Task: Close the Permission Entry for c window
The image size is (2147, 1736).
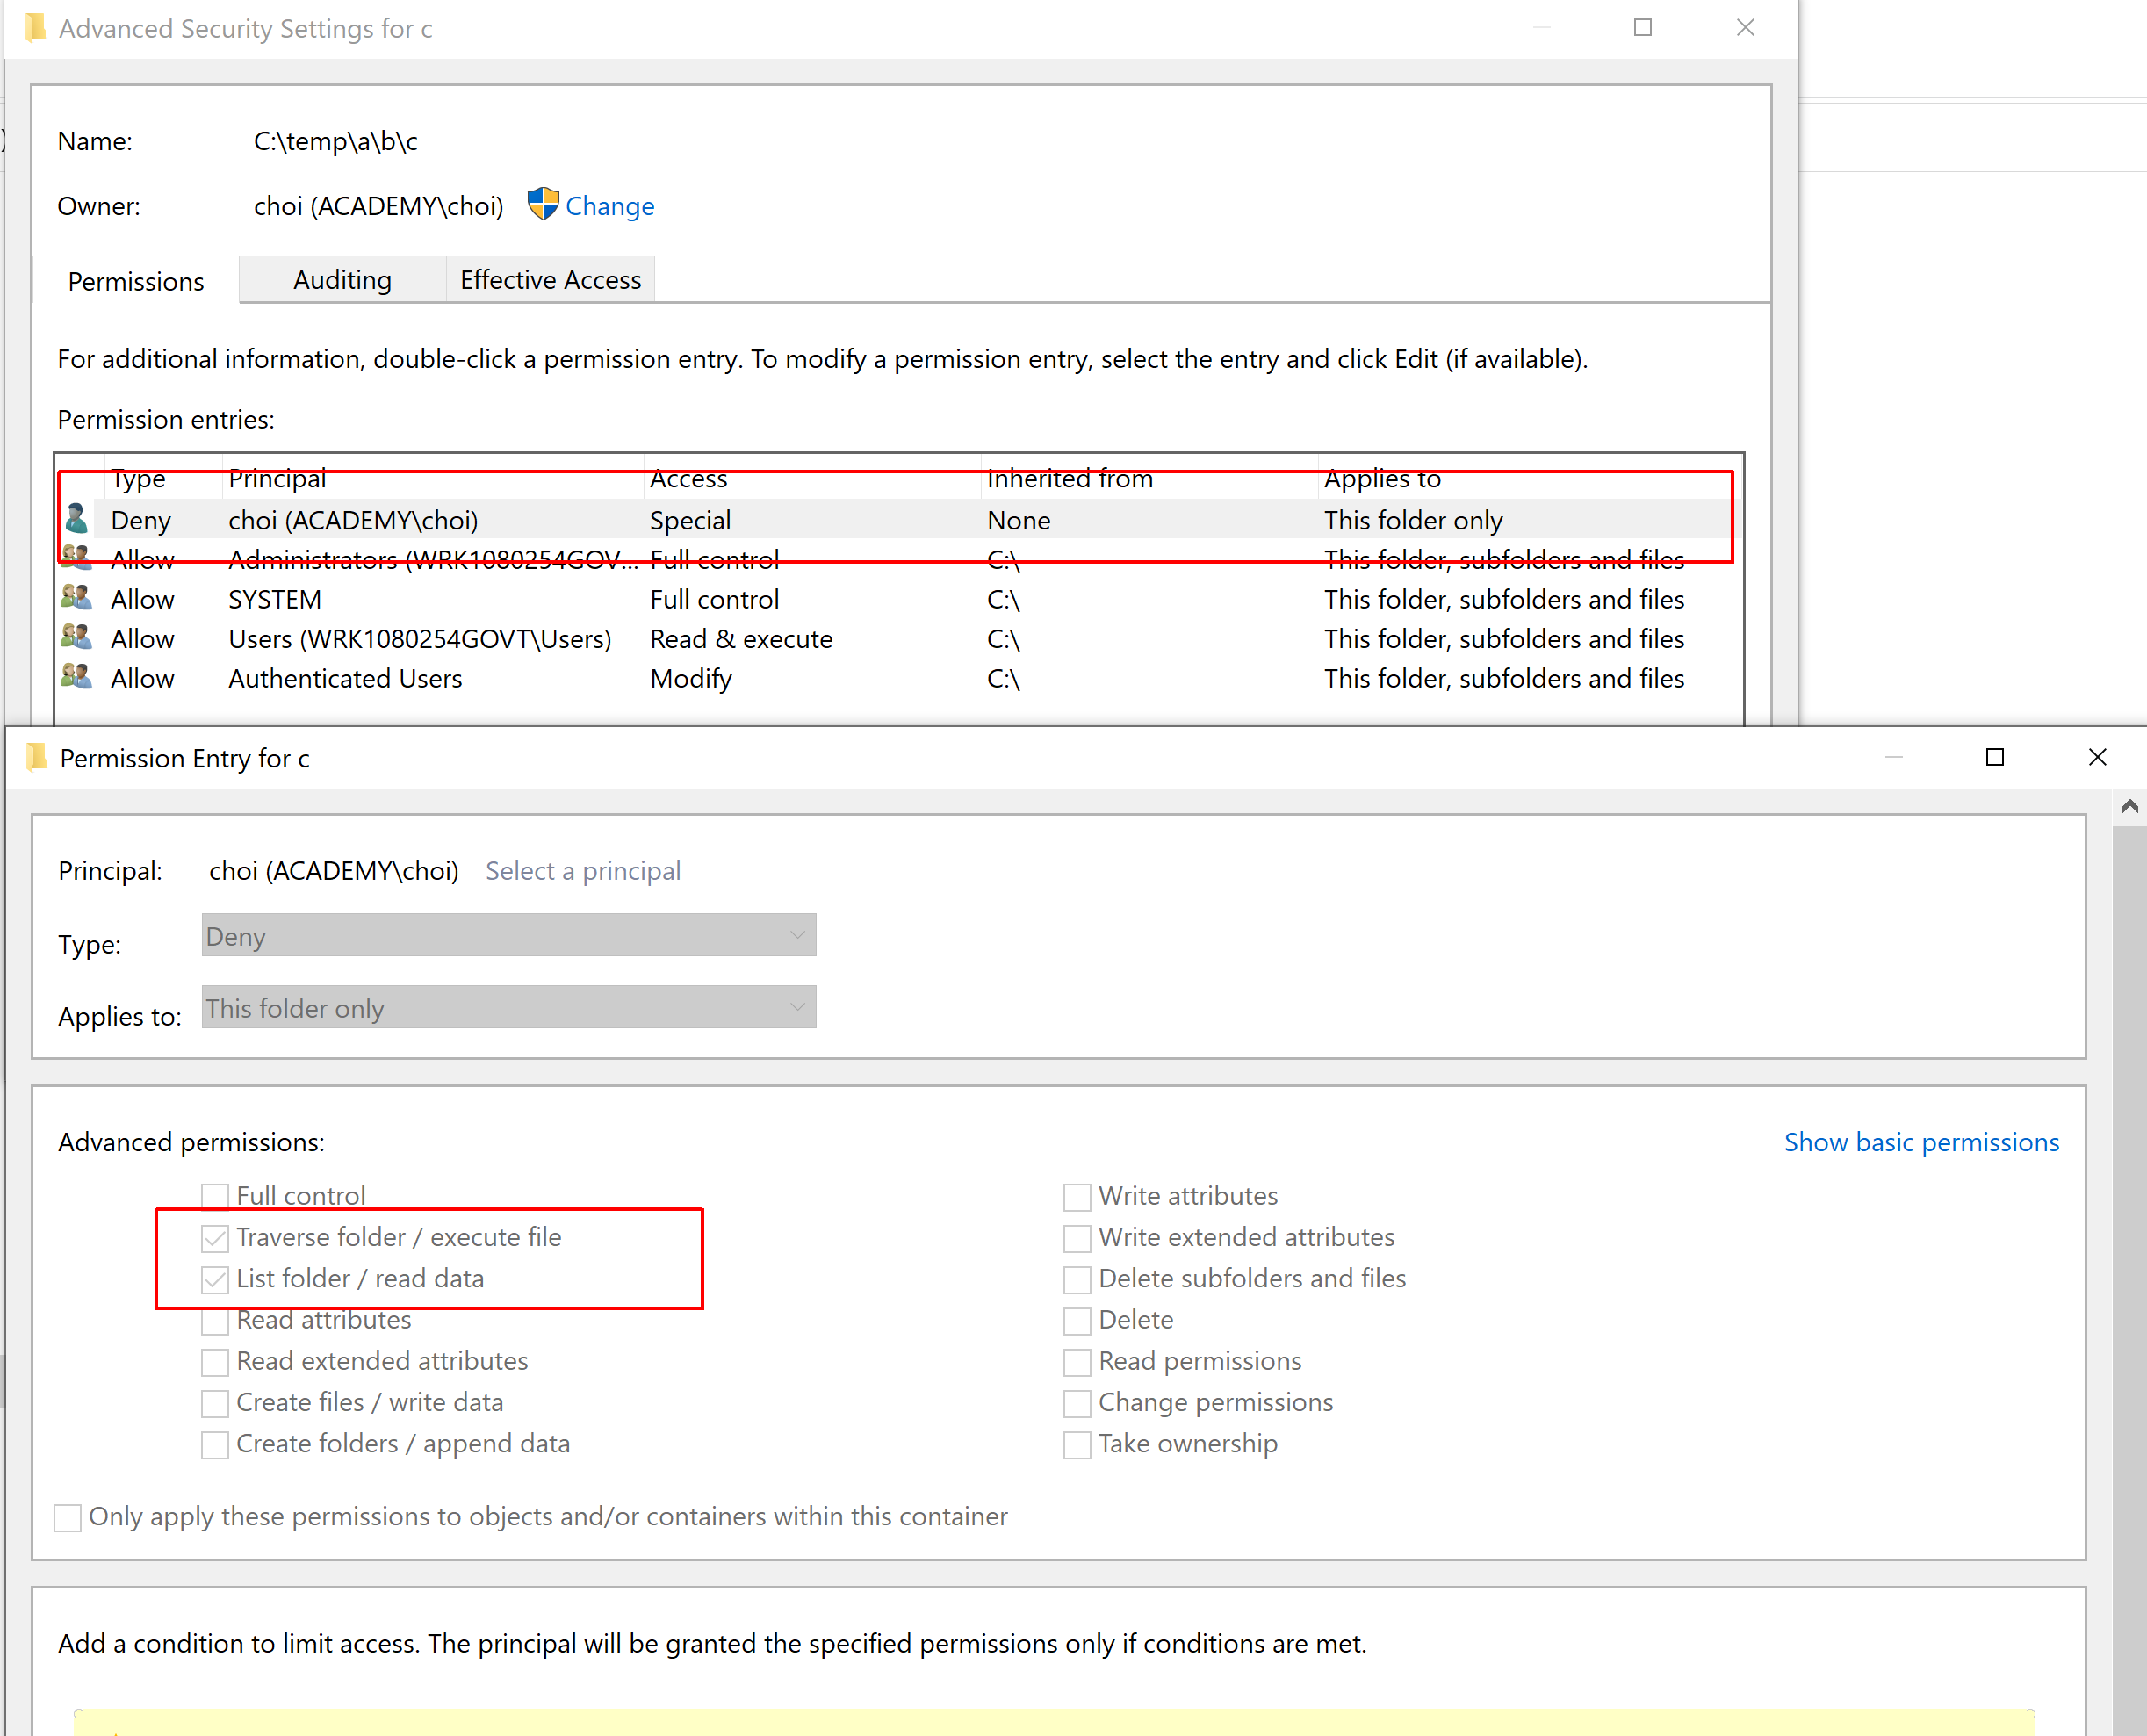Action: coord(2097,757)
